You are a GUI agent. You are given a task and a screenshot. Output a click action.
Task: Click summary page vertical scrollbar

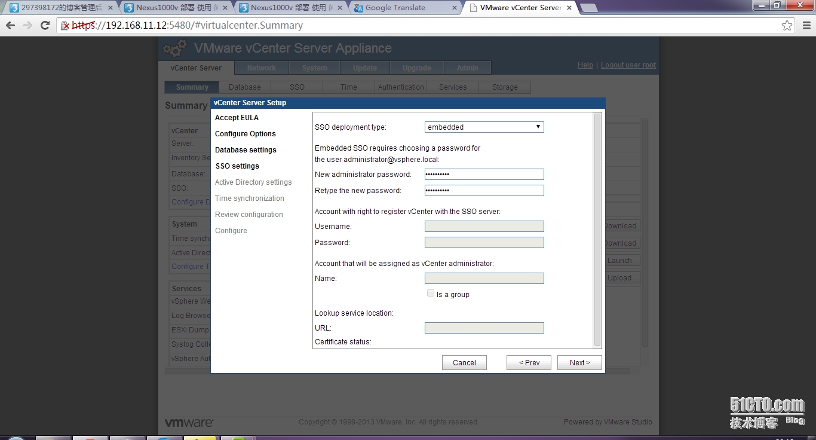coord(645,233)
